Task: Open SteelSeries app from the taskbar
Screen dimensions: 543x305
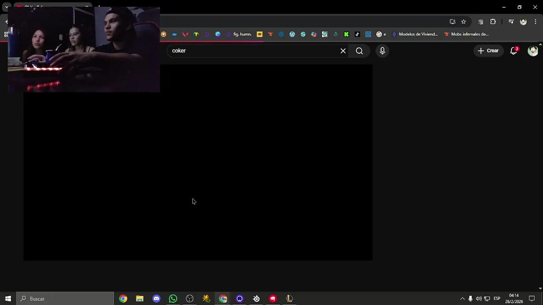Action: point(256,299)
